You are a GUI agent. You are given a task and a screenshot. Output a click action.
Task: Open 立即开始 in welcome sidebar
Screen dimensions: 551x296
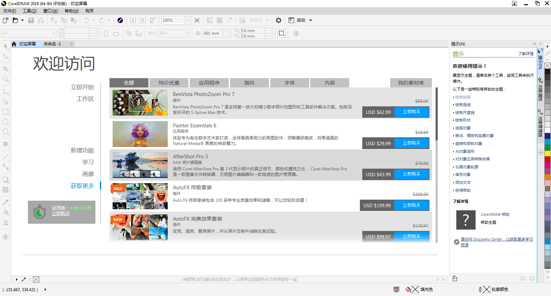click(82, 87)
